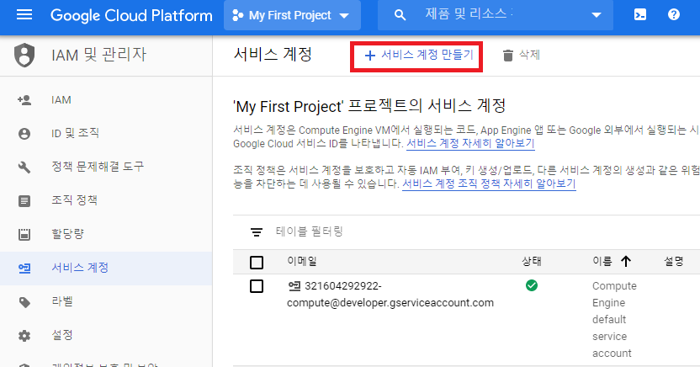Open the compute@developer.gserviceaccount.com email
The image size is (700, 367).
(x=390, y=295)
